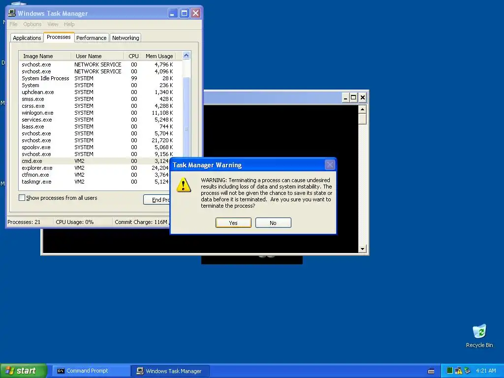Screen dimensions: 504x378
Task: Open the Networking tab
Action: (126, 38)
